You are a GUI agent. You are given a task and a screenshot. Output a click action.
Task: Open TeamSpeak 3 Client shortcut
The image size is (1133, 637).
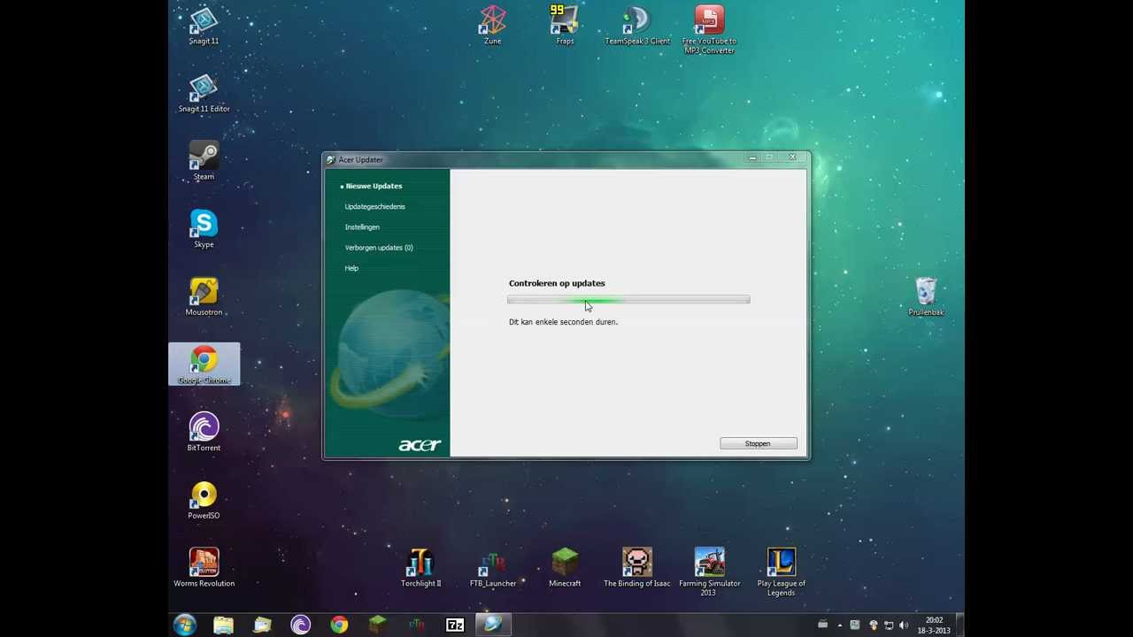pyautogui.click(x=637, y=27)
